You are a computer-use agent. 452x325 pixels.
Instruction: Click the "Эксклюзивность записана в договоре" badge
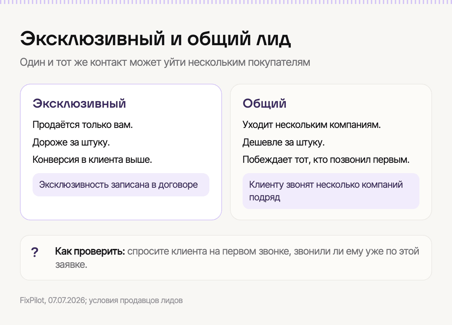point(121,185)
